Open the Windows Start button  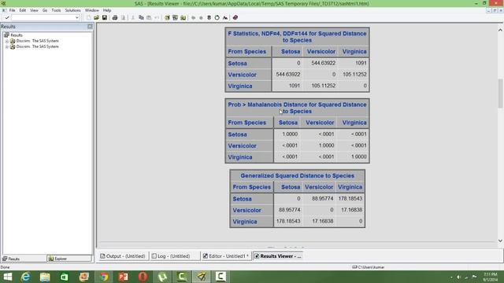[x=7, y=277]
